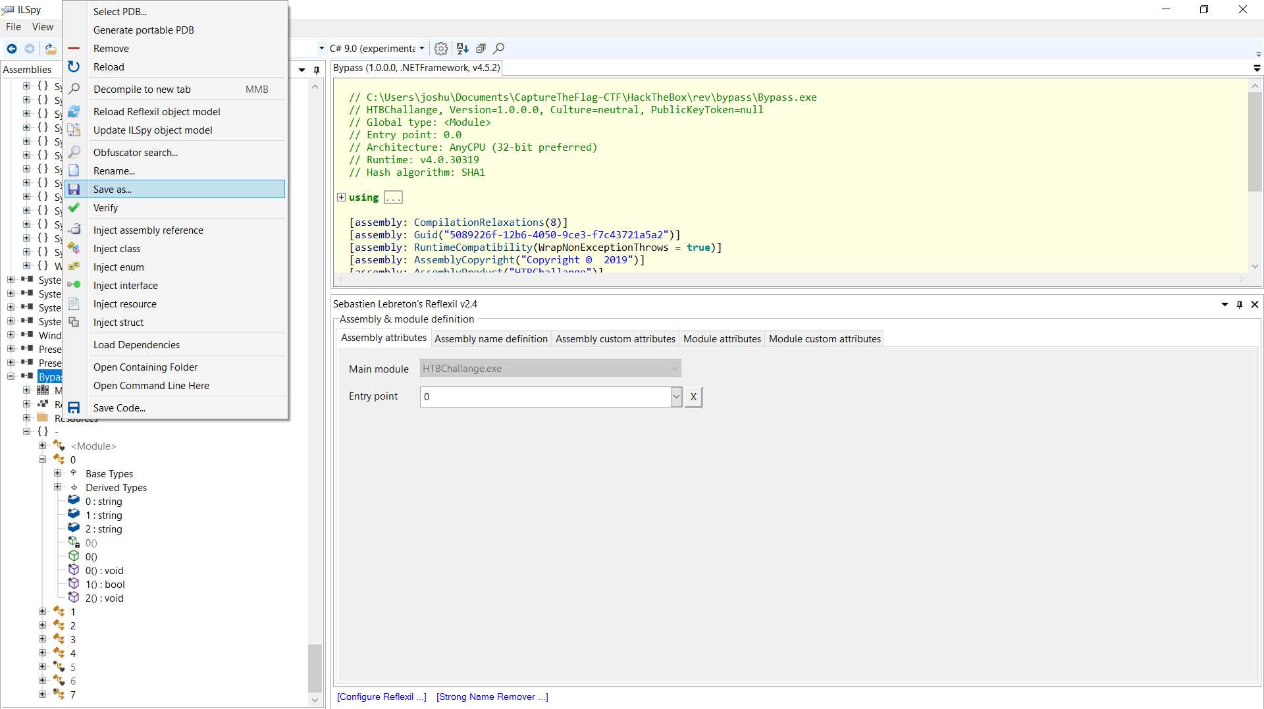The width and height of the screenshot is (1264, 709).
Task: Open ILSpy settings using the gear icon
Action: click(441, 48)
